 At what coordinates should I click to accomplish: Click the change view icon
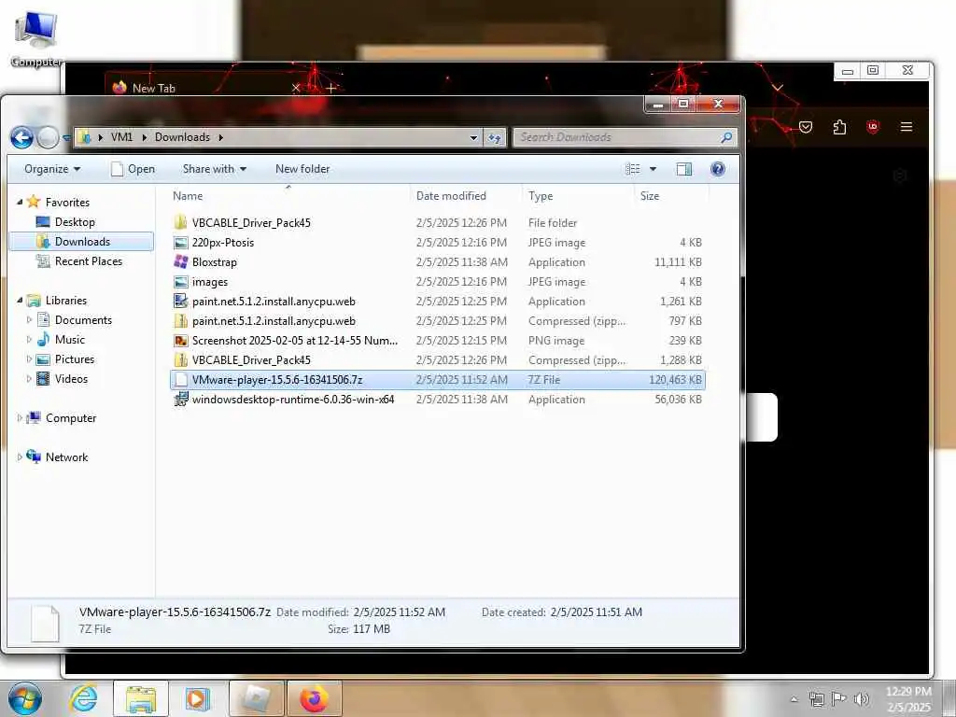click(633, 169)
